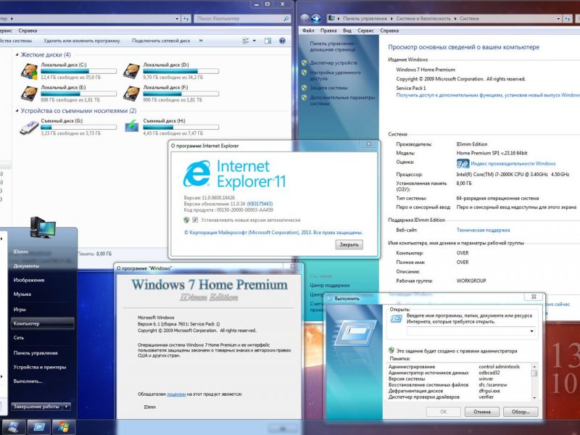Go back with the System window back arrow

304,18
